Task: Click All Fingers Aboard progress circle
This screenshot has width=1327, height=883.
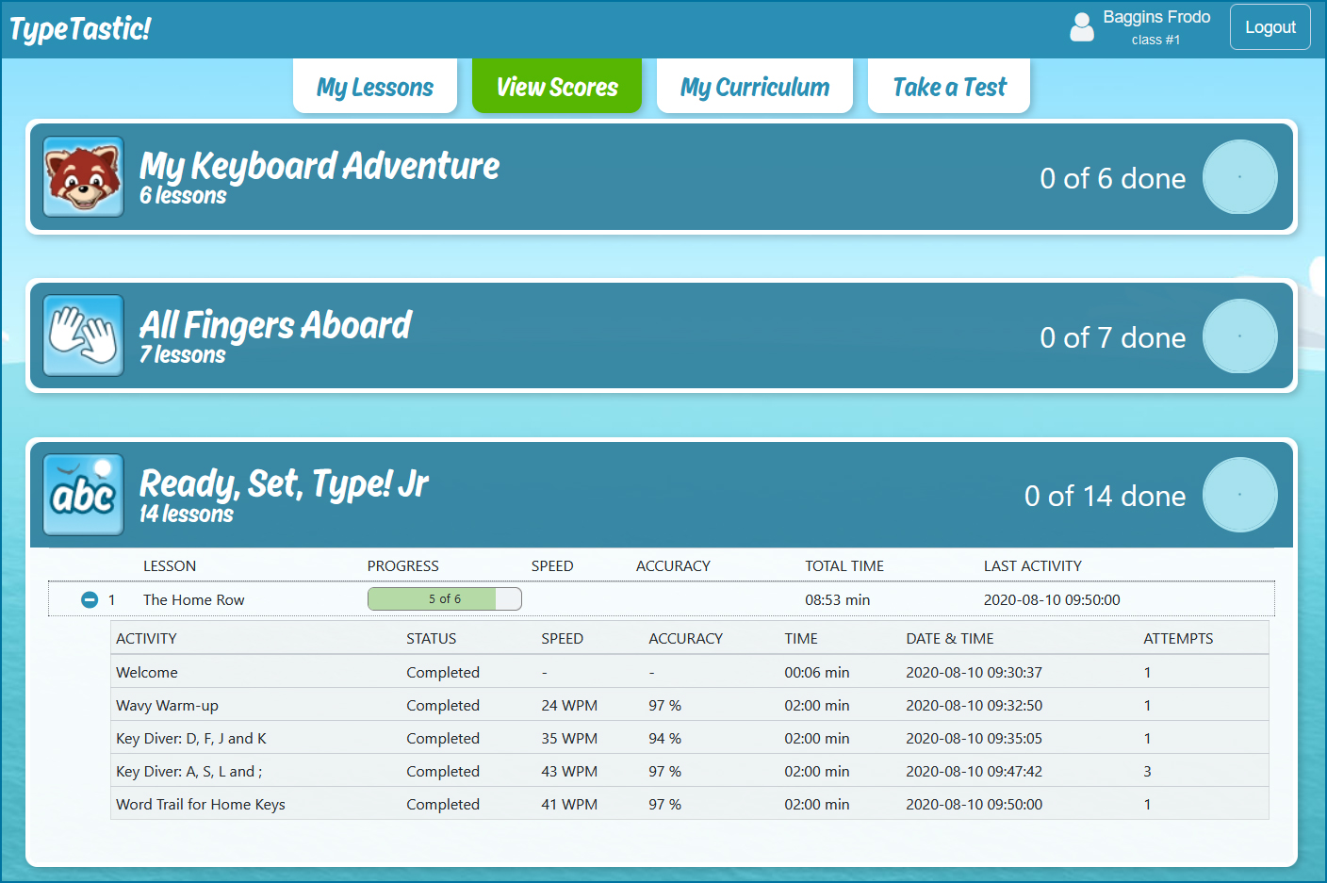Action: (1239, 336)
